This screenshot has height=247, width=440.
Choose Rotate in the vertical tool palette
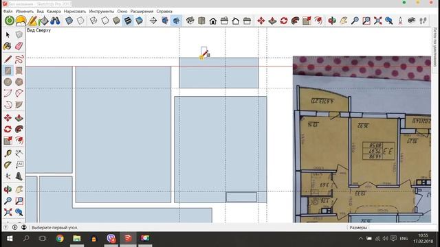pos(8,129)
